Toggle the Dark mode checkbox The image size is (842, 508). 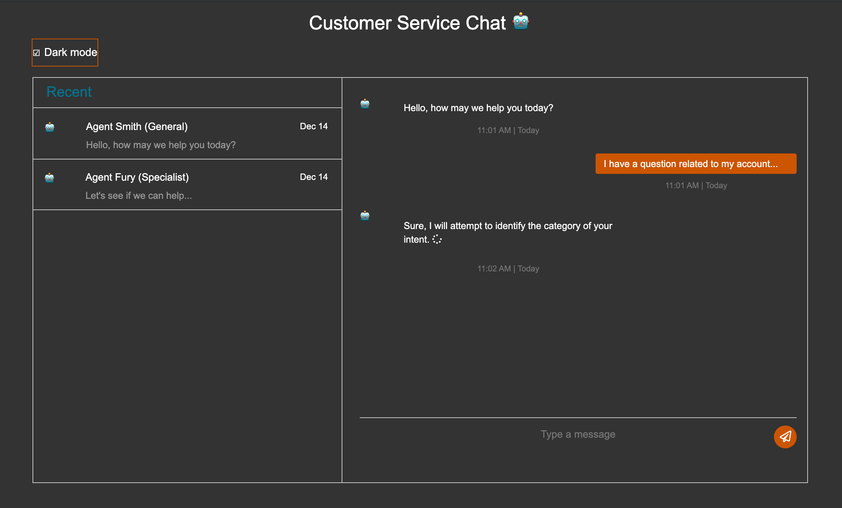37,53
